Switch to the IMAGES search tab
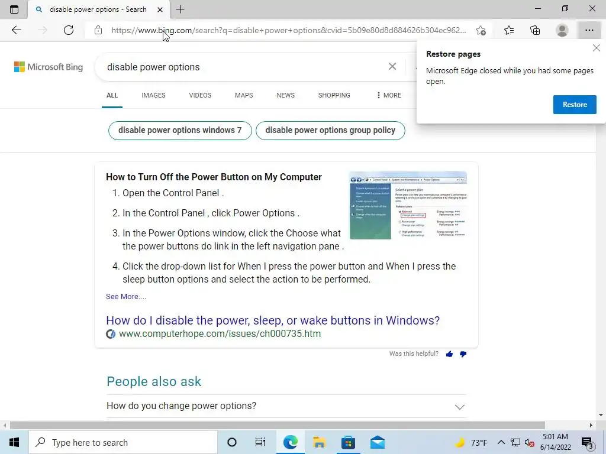Image resolution: width=606 pixels, height=454 pixels. tap(153, 95)
